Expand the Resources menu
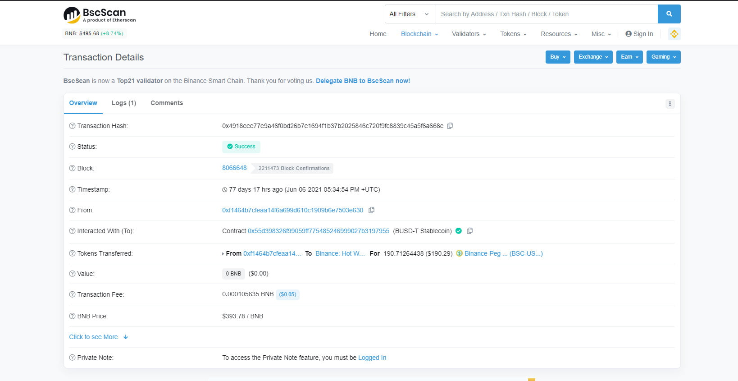The height and width of the screenshot is (381, 738). pyautogui.click(x=559, y=34)
